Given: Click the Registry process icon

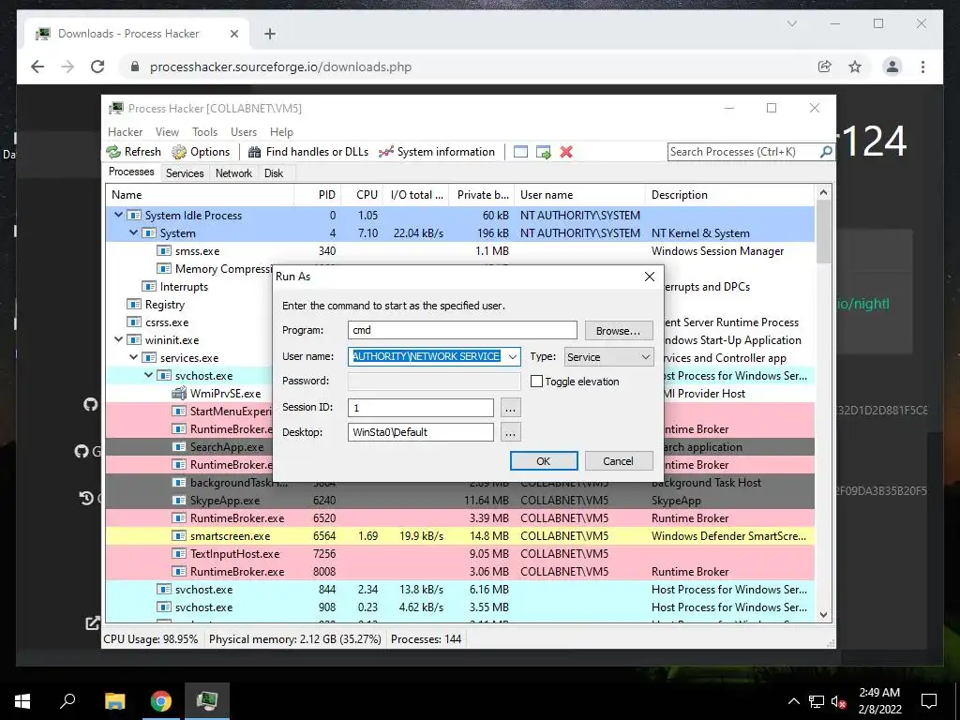Looking at the screenshot, I should pos(133,305).
